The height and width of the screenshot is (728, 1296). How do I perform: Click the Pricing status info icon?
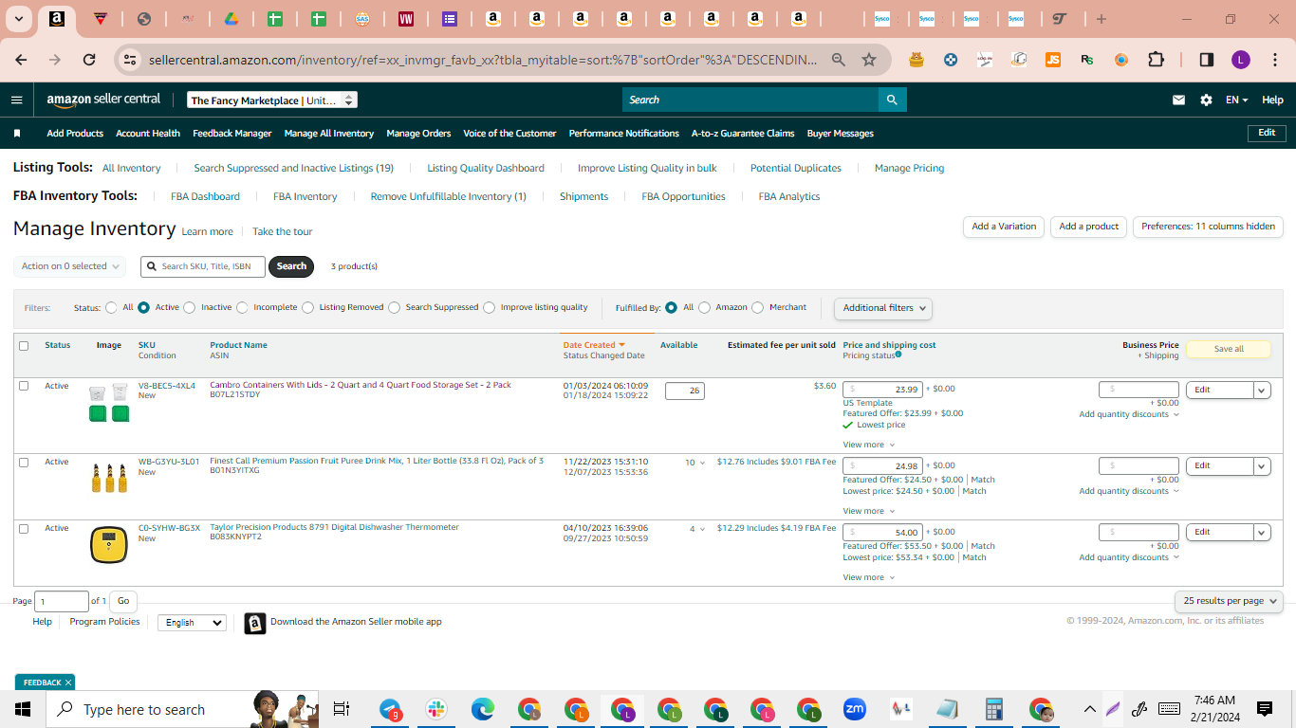[898, 355]
